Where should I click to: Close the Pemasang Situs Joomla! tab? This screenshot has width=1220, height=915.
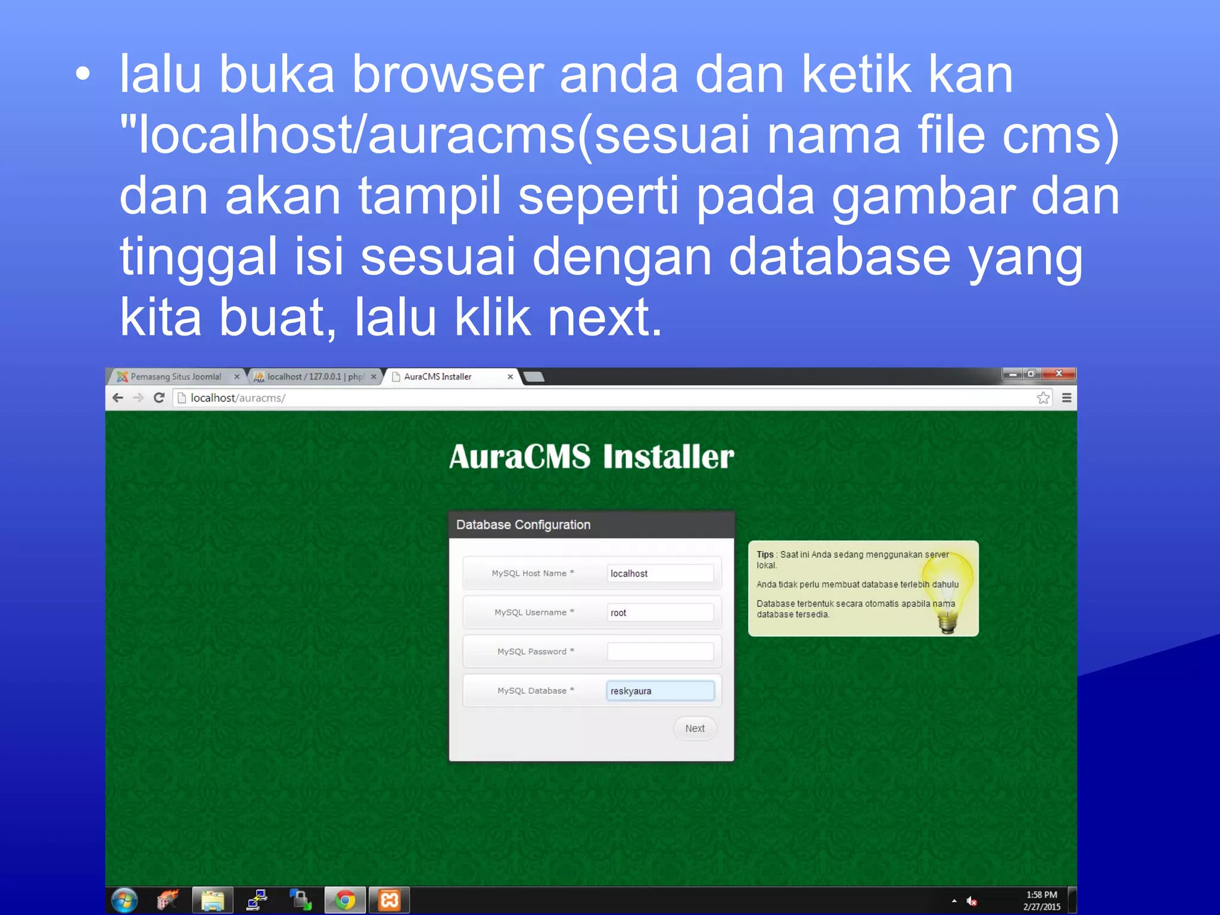coord(236,376)
